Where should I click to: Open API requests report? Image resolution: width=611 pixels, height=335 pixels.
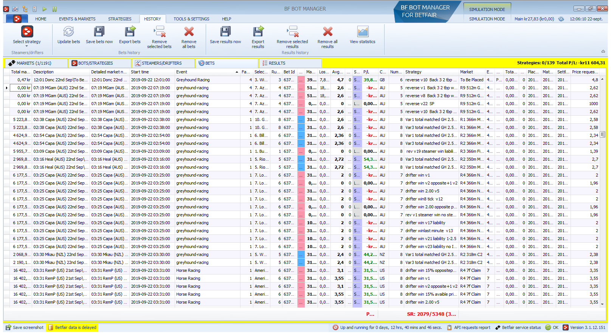(468, 327)
